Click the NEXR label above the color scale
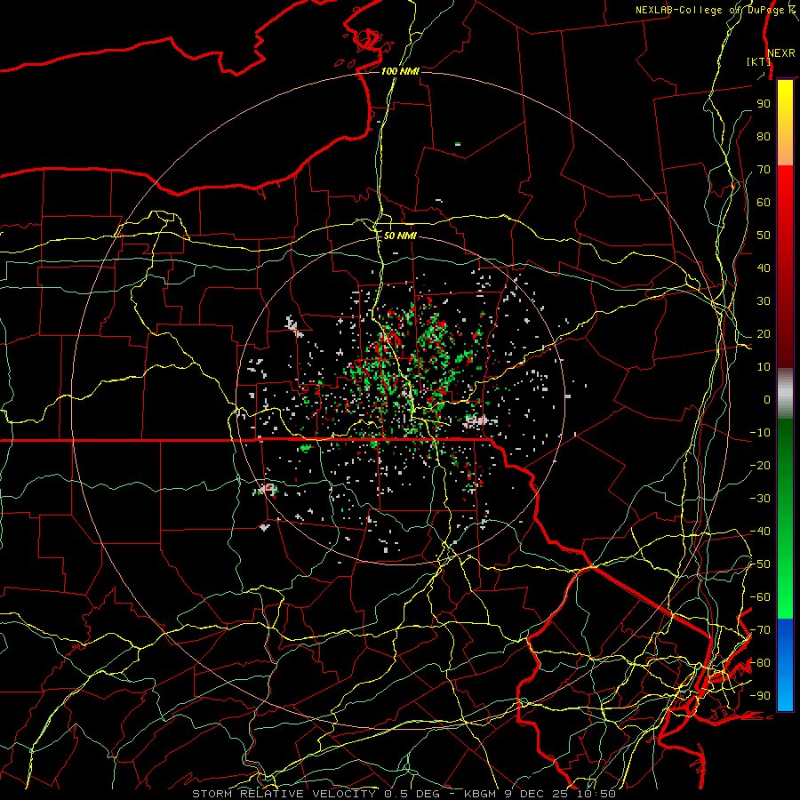The height and width of the screenshot is (800, 800). [x=781, y=53]
